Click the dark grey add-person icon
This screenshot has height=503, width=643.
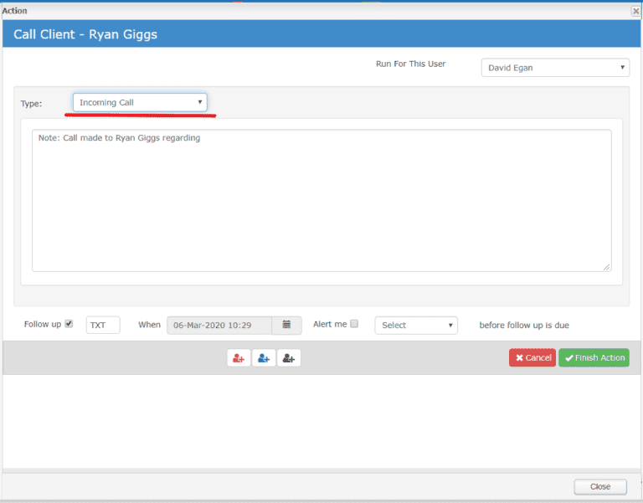point(289,358)
